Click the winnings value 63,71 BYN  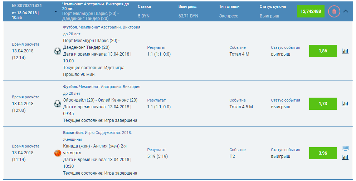tap(188, 16)
